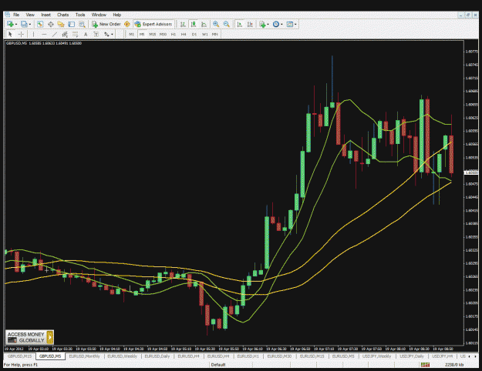
Task: Open the Tools menu
Action: tap(80, 15)
